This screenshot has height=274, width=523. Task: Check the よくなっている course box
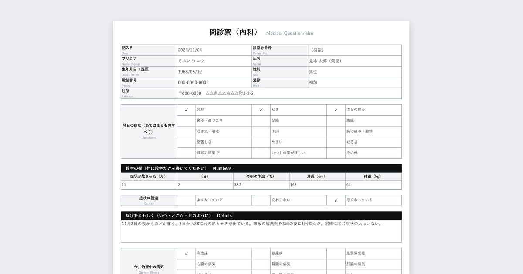point(186,200)
